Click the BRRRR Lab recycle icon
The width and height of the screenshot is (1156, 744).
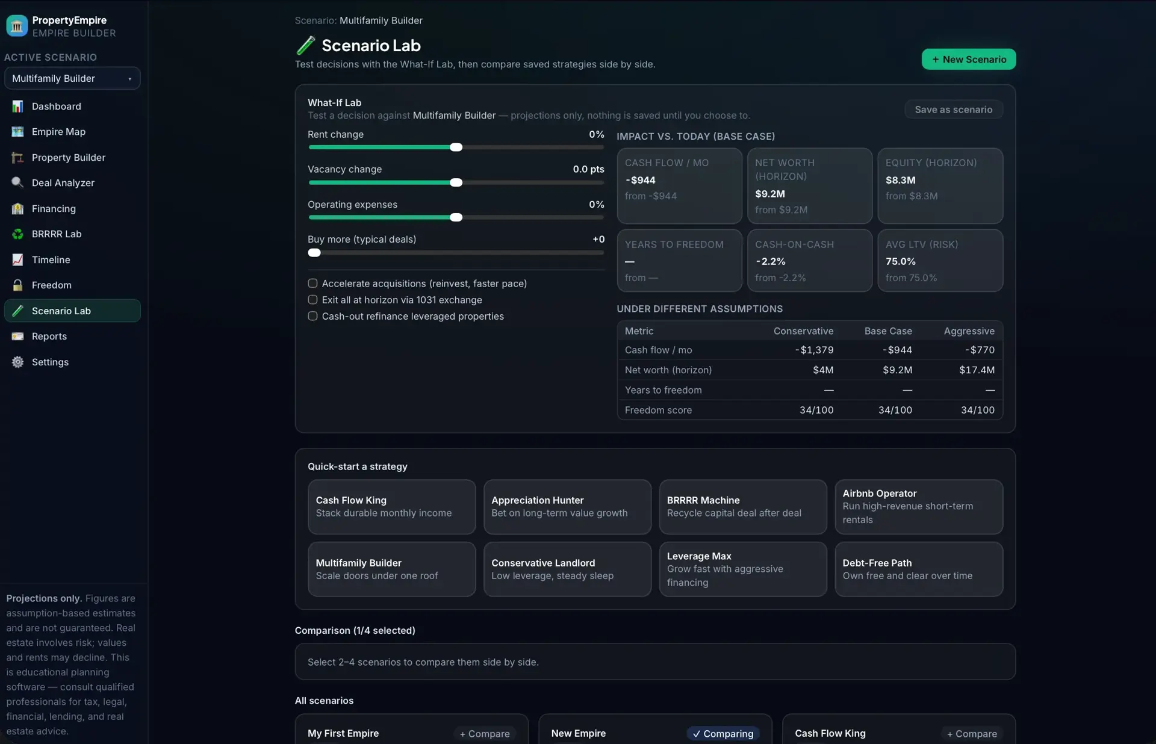[17, 234]
